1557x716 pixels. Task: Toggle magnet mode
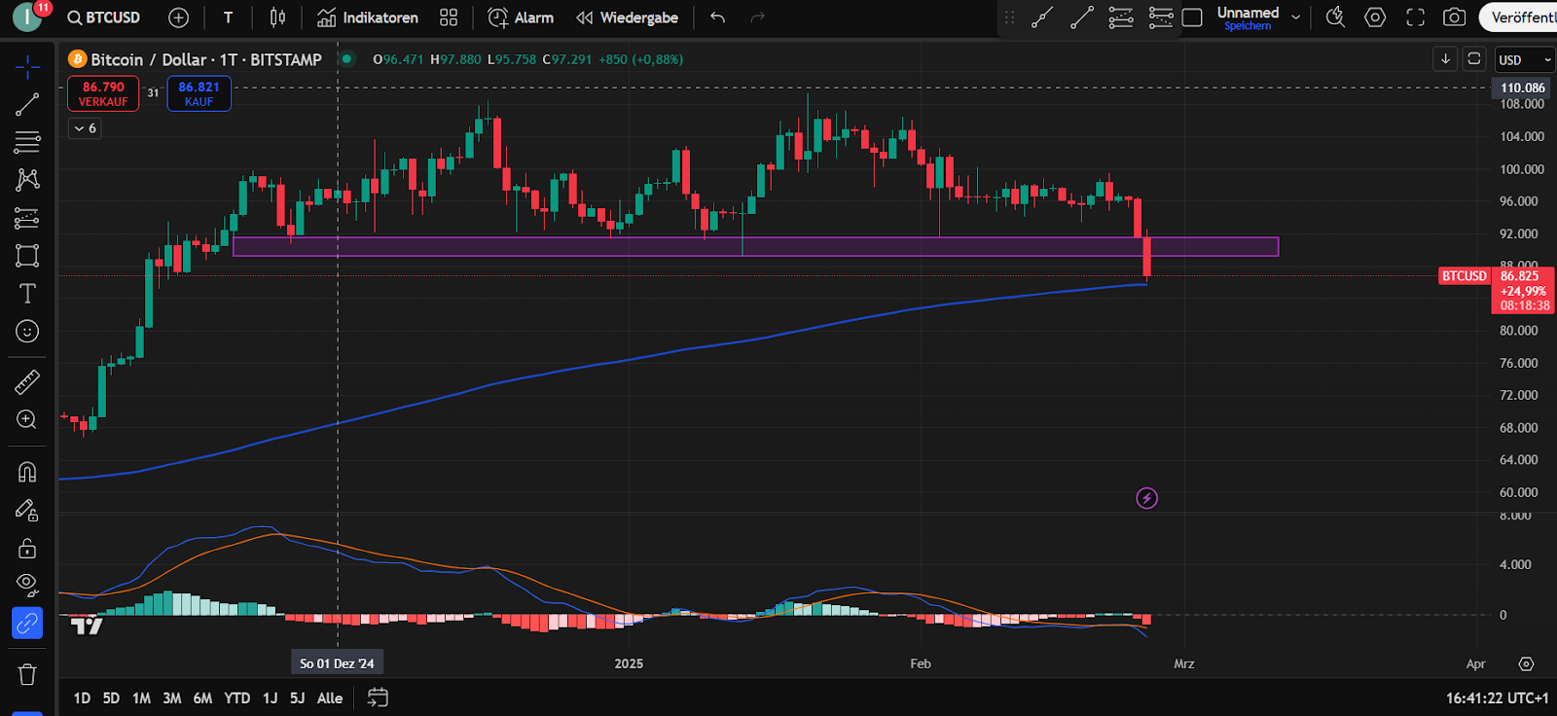pyautogui.click(x=27, y=472)
